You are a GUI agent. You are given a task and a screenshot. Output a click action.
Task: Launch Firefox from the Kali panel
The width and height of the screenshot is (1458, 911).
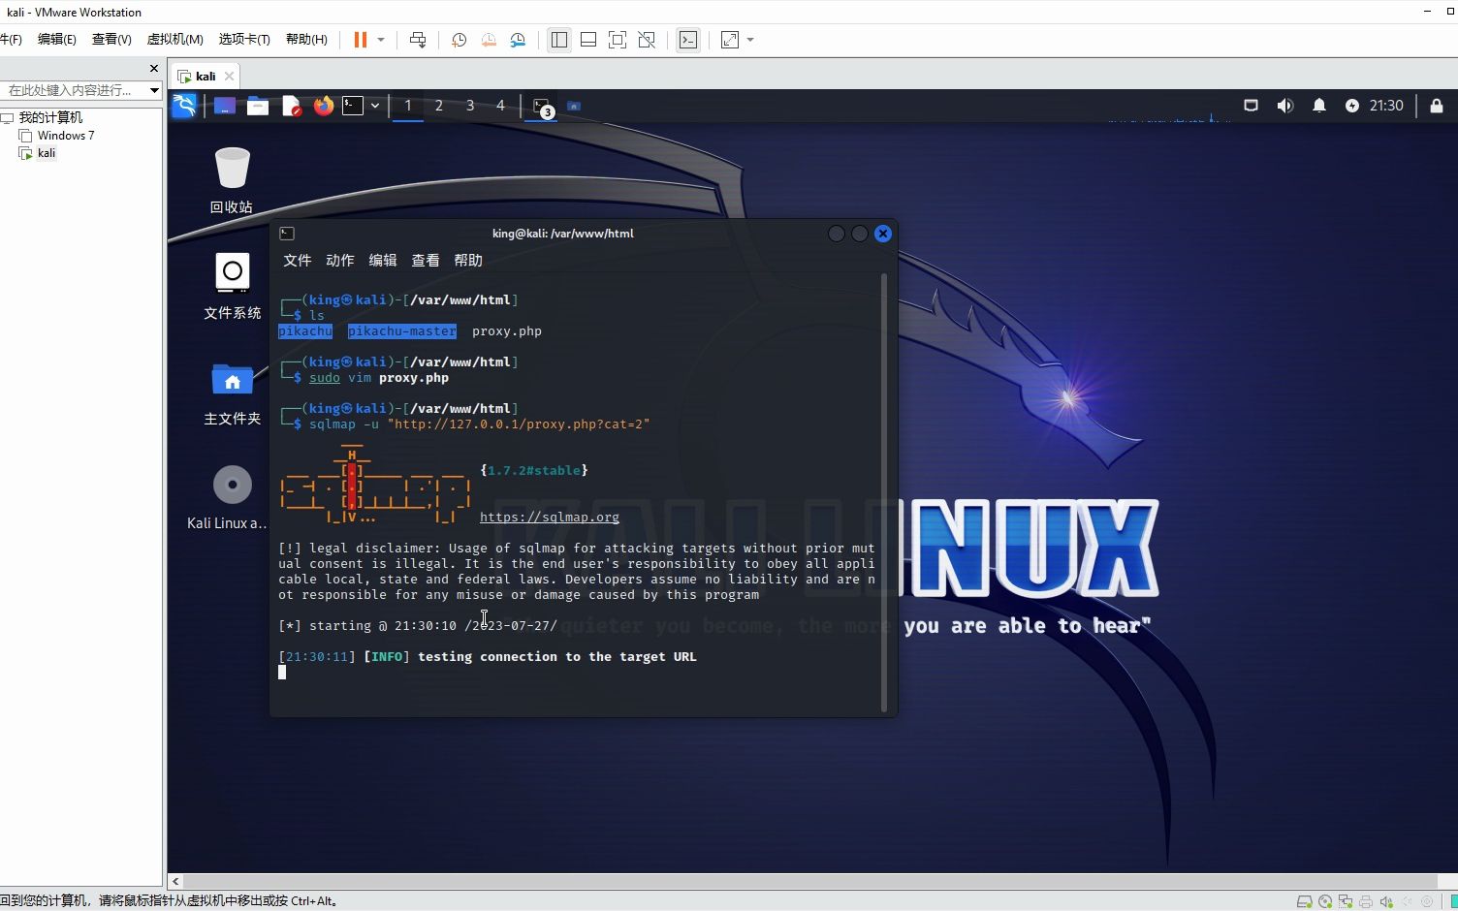(324, 106)
